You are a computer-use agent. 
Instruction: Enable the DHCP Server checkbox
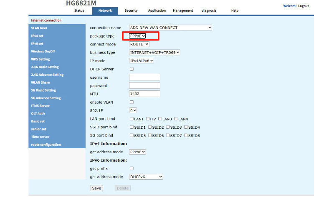tap(132, 69)
